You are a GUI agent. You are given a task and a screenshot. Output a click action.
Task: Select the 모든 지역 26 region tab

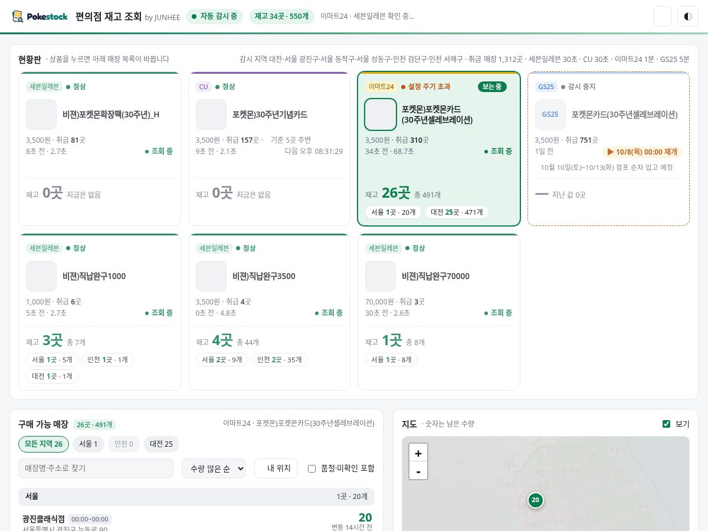44,444
